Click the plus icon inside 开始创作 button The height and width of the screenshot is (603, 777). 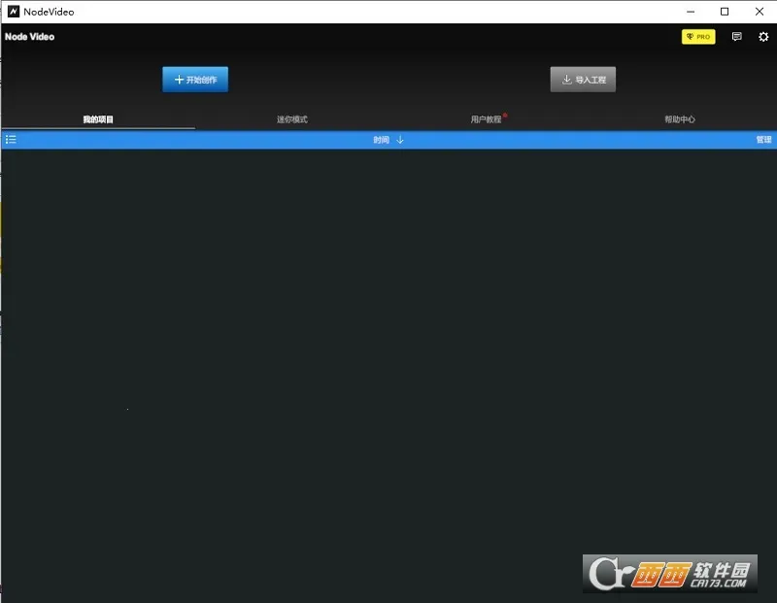click(178, 79)
